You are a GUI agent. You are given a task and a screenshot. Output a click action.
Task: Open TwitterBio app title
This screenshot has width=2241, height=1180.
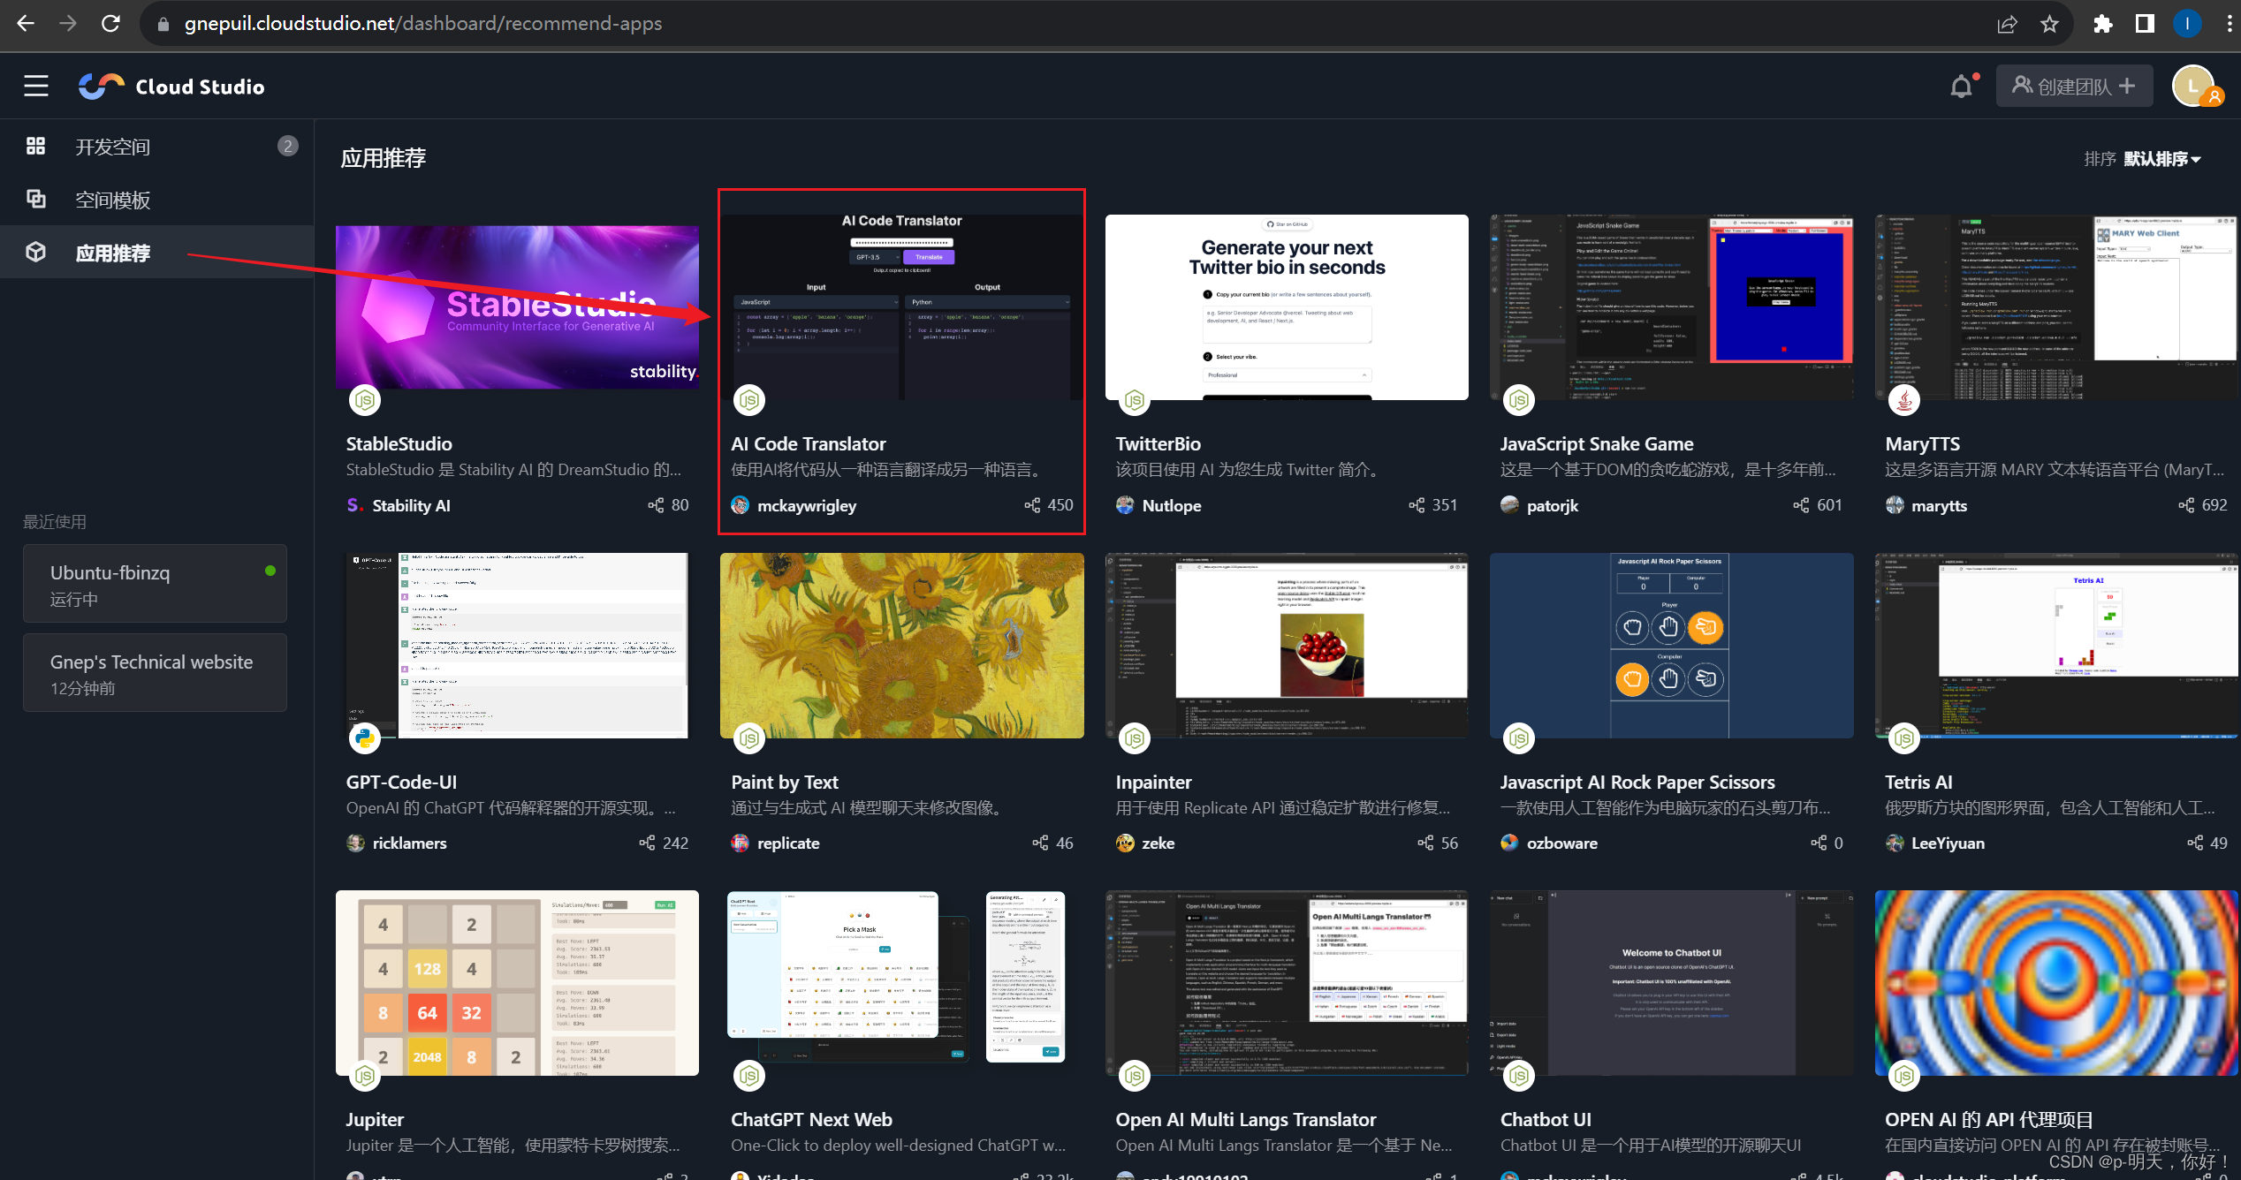(1158, 444)
